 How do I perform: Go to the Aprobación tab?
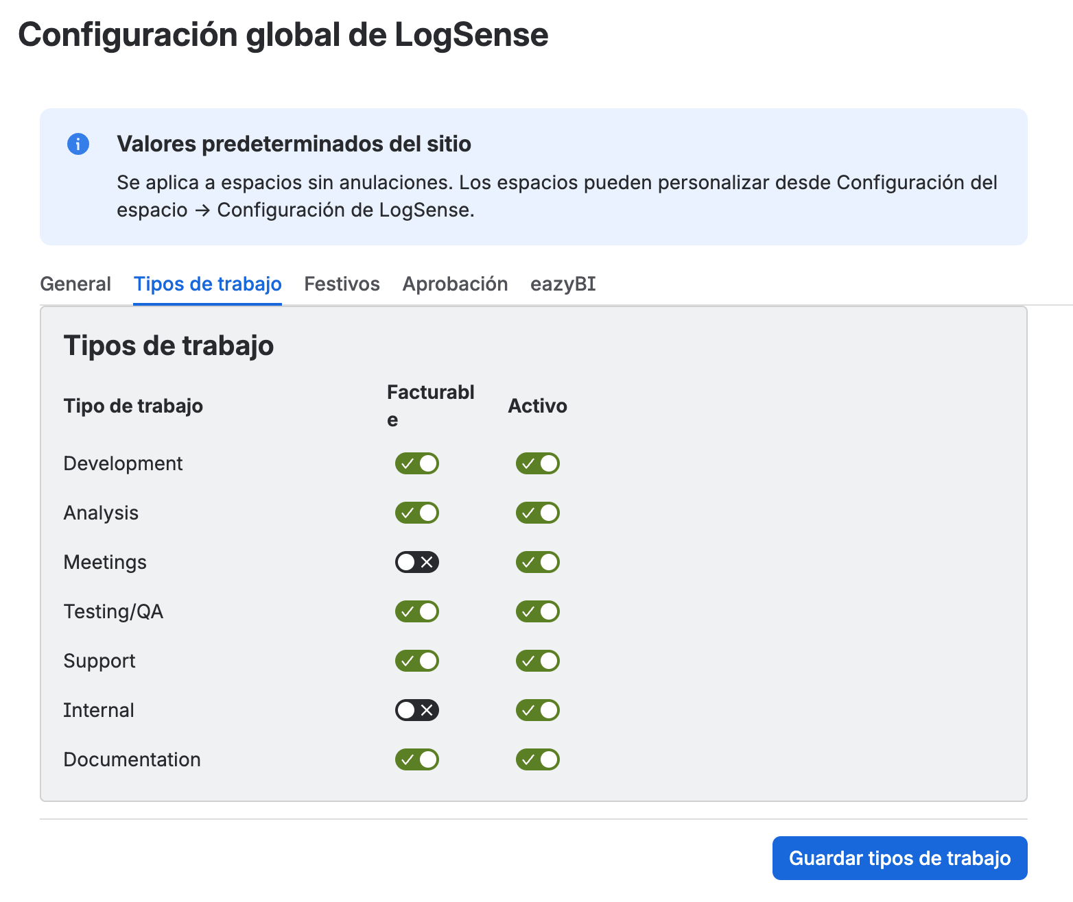[x=455, y=284]
